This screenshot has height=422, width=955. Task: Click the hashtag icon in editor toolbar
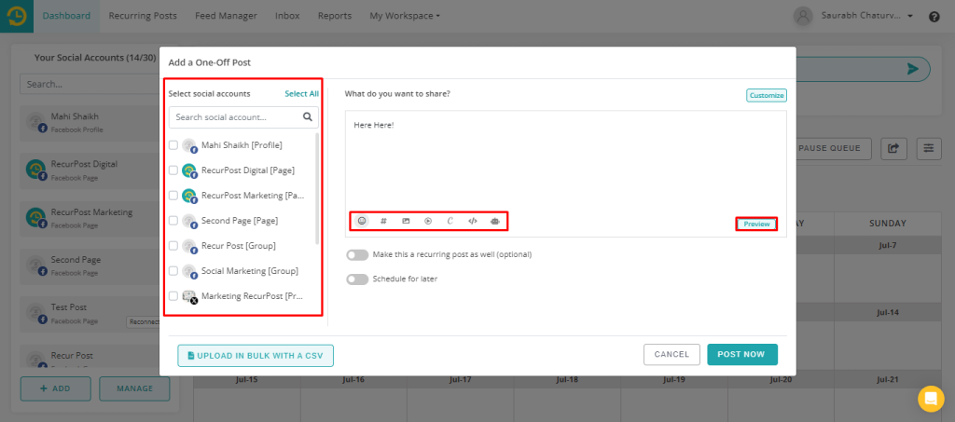coord(383,222)
